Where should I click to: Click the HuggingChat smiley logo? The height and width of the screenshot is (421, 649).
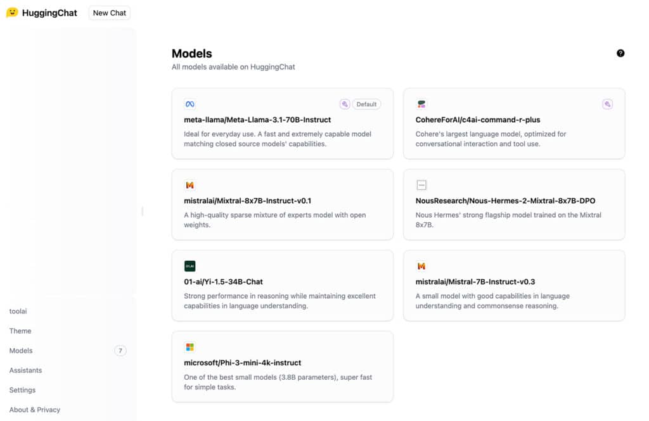12,13
